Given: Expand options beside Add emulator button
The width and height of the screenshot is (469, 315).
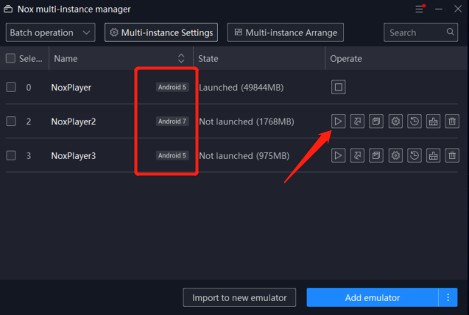Looking at the screenshot, I should [448, 297].
